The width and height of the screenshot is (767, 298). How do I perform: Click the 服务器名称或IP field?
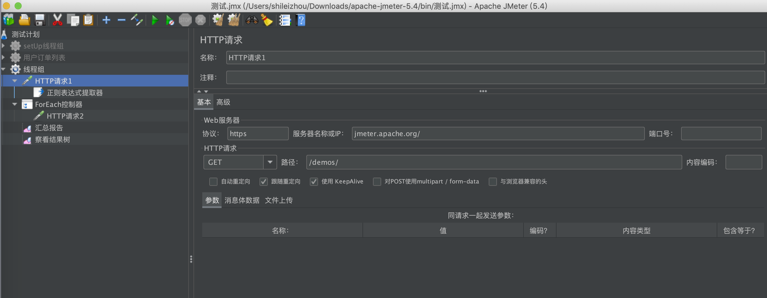pos(498,134)
